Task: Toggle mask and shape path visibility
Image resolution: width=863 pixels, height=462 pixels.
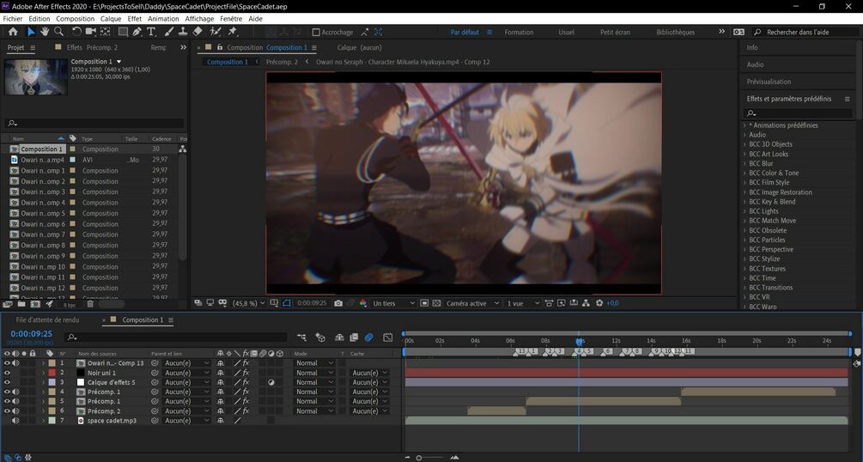Action: 286,303
